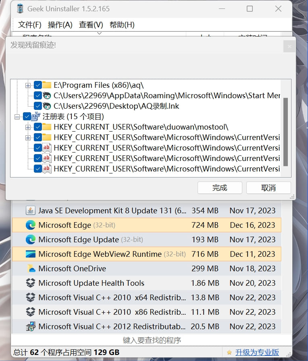The height and width of the screenshot is (361, 308).
Task: Open the 查看(V) menu
Action: 91,25
